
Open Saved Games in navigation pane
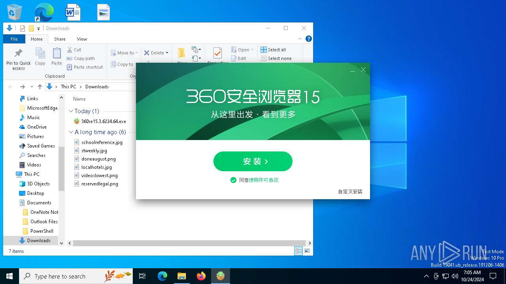[37, 146]
